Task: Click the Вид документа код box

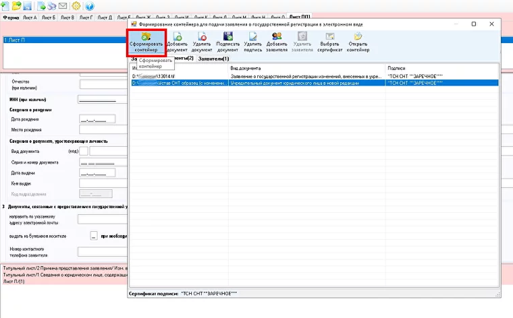Action: tap(84, 151)
